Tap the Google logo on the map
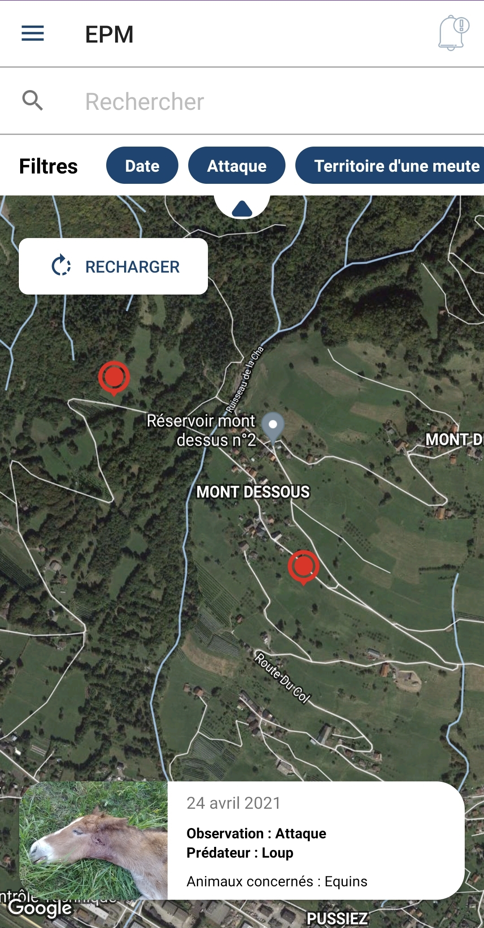This screenshot has height=928, width=484. click(x=40, y=908)
